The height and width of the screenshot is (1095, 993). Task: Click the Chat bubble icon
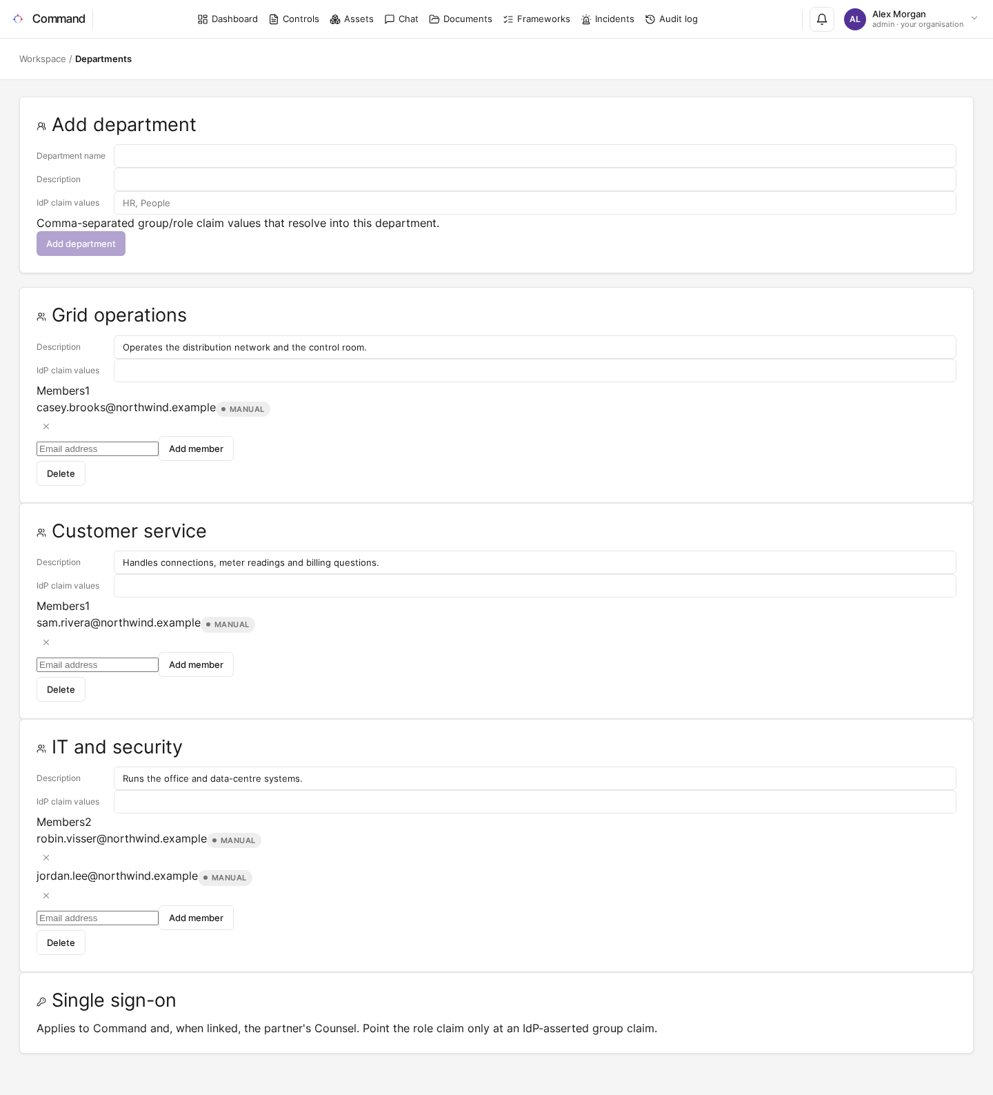[390, 19]
